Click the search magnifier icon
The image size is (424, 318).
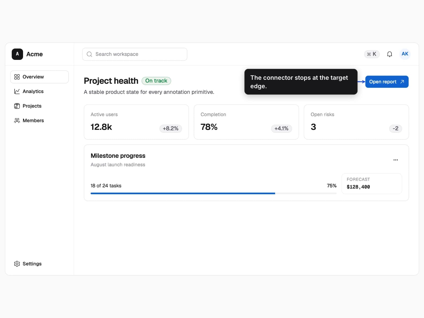[89, 54]
